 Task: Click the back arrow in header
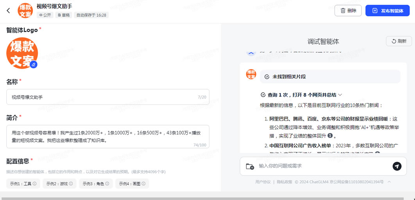click(8, 11)
